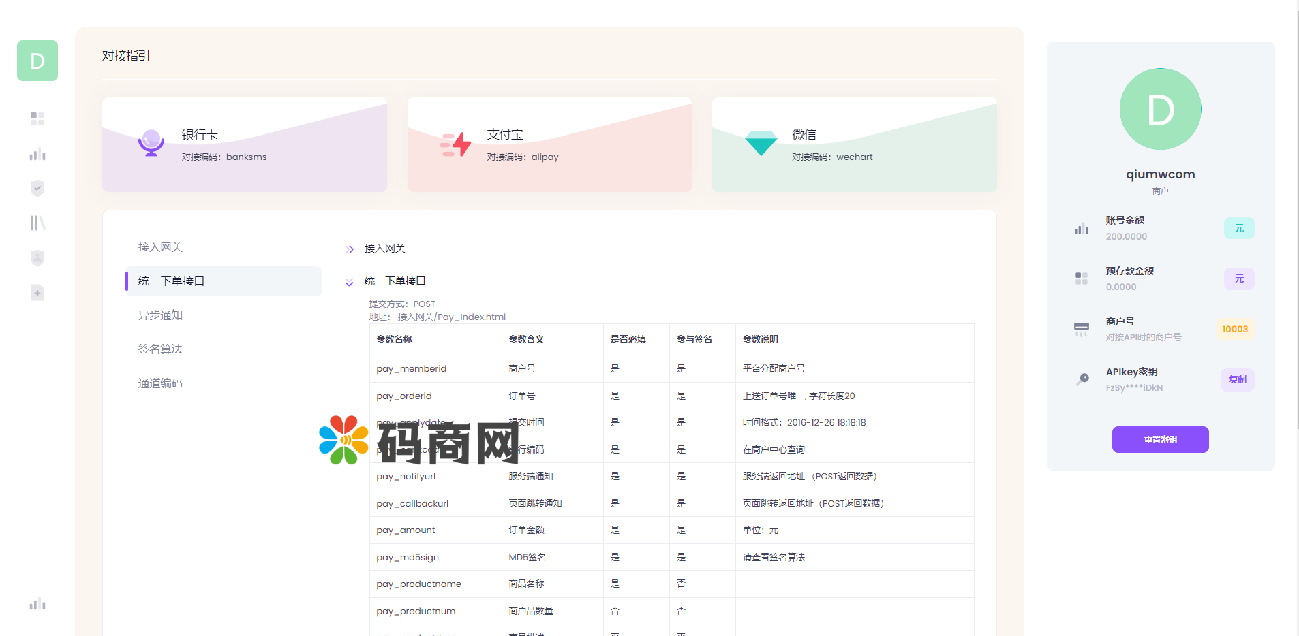Collapse the 统一下单接口 section chevron

(350, 282)
